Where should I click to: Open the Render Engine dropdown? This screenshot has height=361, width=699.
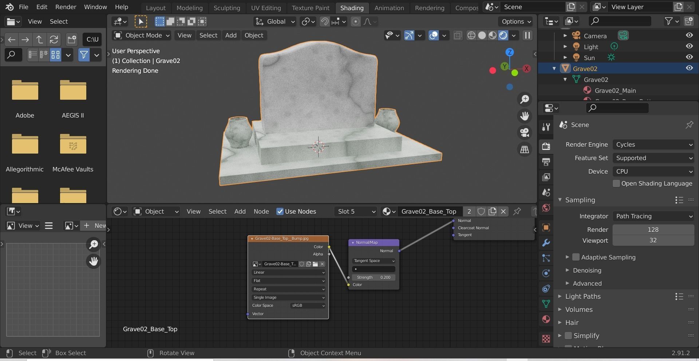[x=653, y=144]
